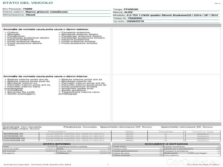Click the internal anomalies section heading
This screenshot has width=223, height=167.
45,76
